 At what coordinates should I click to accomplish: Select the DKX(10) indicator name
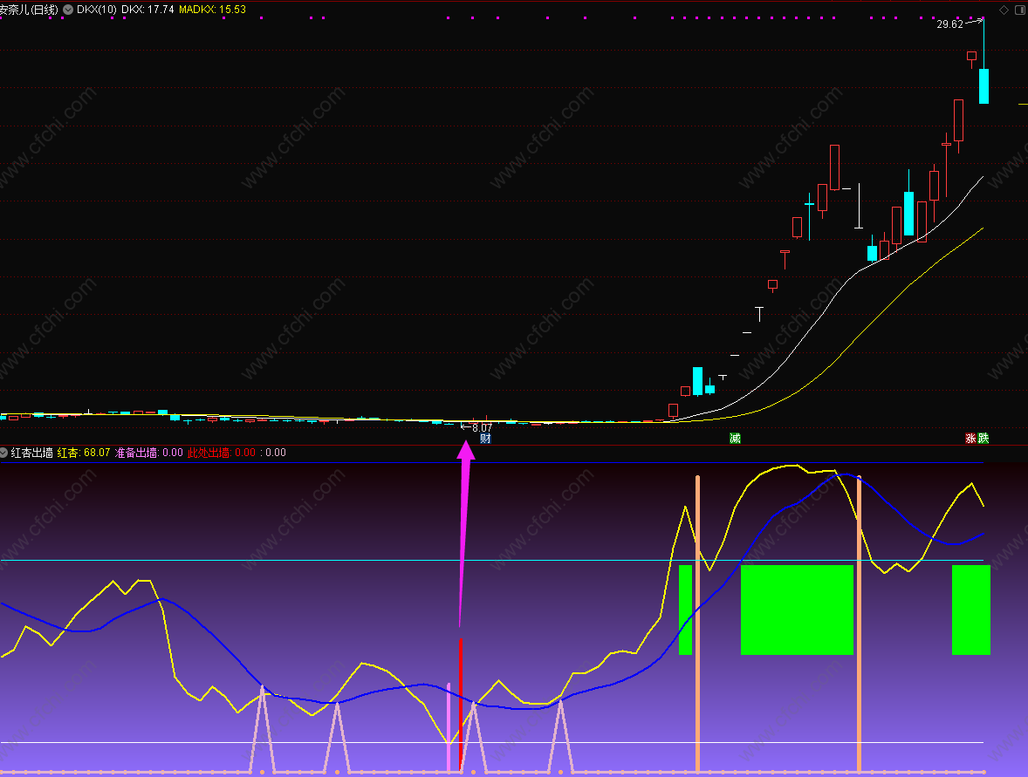(x=96, y=10)
